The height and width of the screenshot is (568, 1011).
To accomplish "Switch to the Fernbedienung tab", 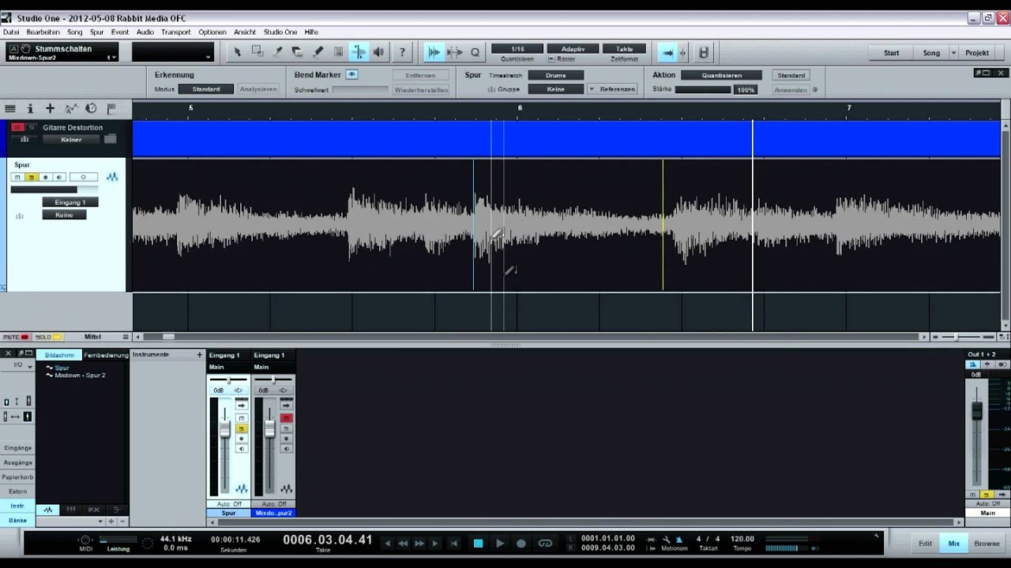I will (x=106, y=355).
